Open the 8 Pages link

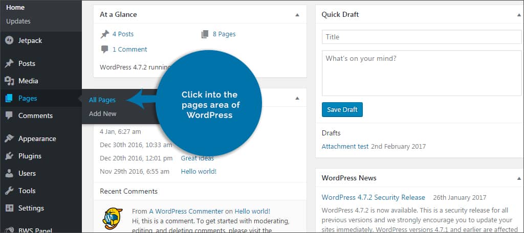coord(224,34)
